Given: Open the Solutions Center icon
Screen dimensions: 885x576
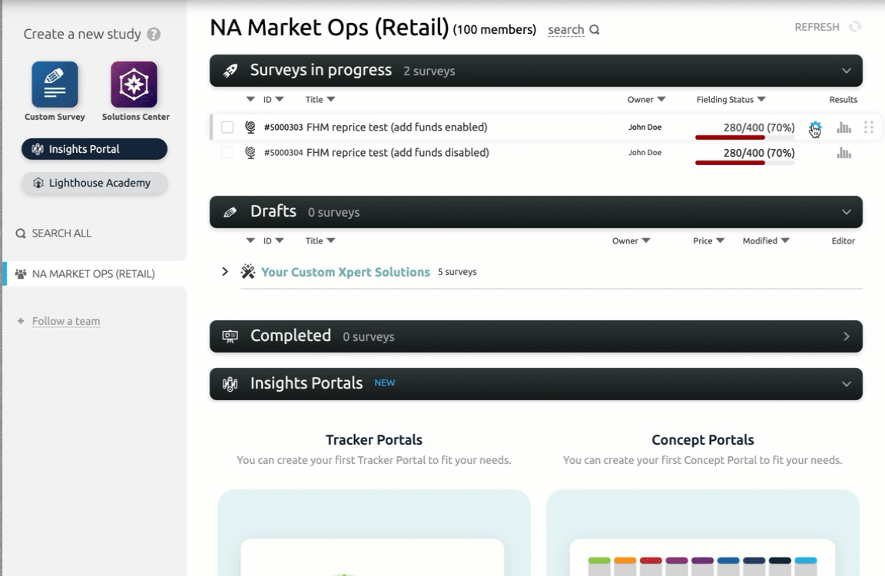Looking at the screenshot, I should 134,85.
